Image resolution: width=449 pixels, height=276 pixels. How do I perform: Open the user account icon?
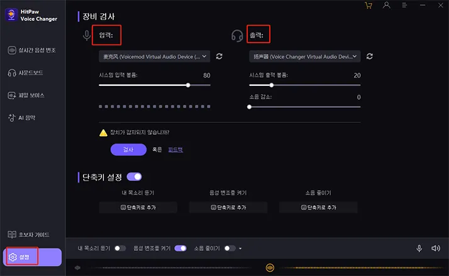coord(387,5)
